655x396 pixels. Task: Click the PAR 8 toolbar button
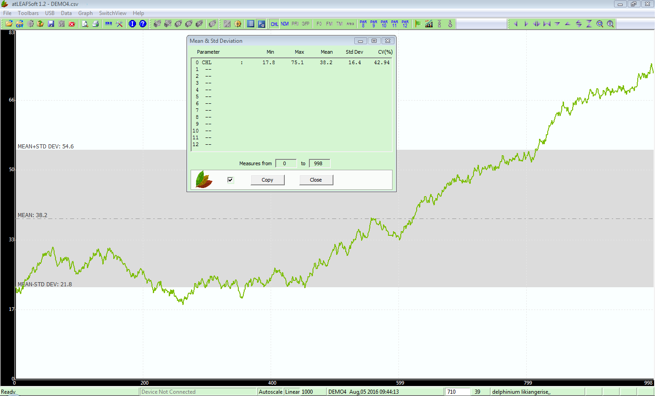tap(363, 24)
